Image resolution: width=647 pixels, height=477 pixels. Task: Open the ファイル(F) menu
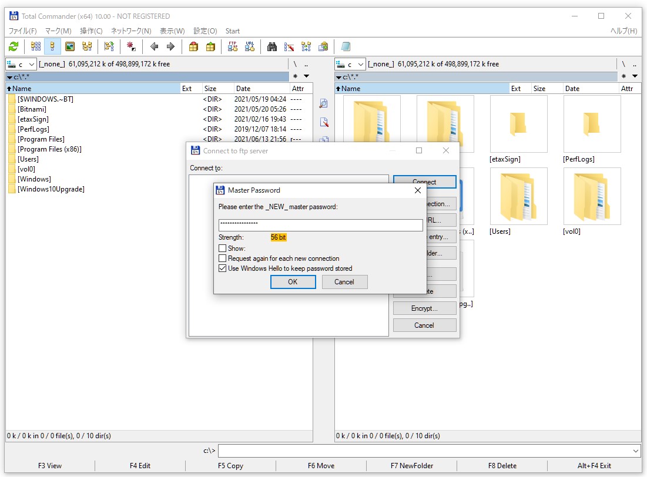23,31
